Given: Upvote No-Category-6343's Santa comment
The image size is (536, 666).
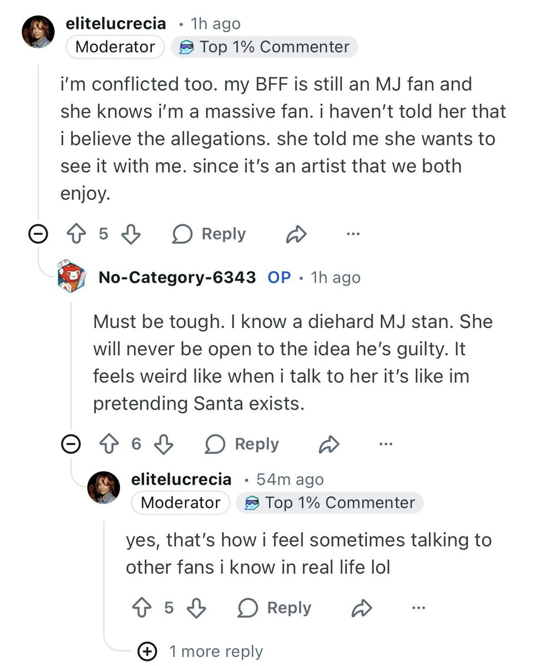Looking at the screenshot, I should [x=110, y=444].
